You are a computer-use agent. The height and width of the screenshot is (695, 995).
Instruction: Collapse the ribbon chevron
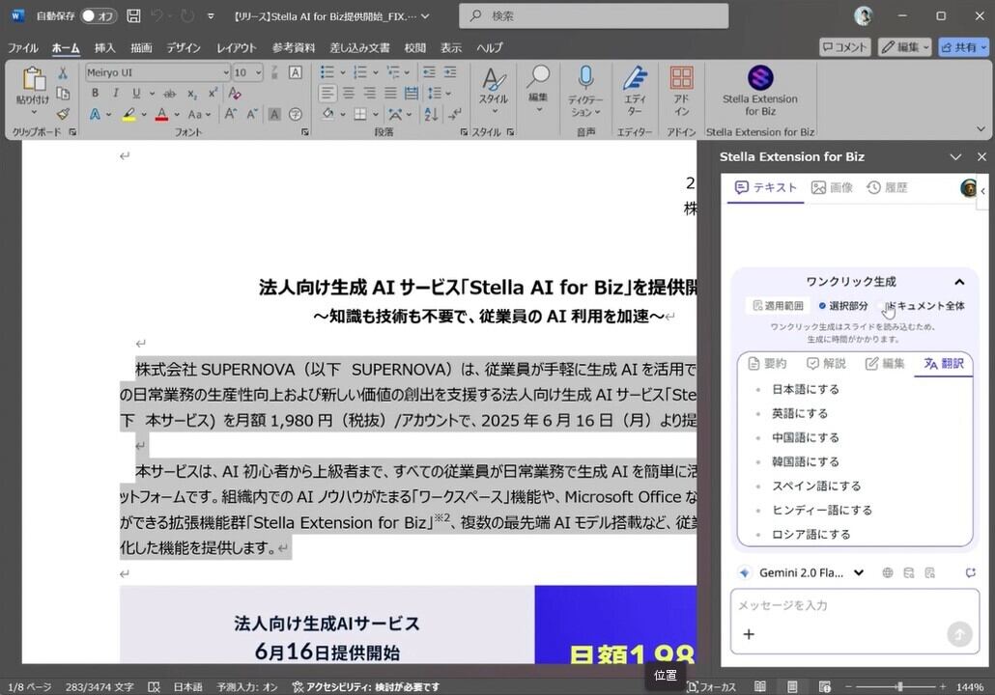coord(981,128)
